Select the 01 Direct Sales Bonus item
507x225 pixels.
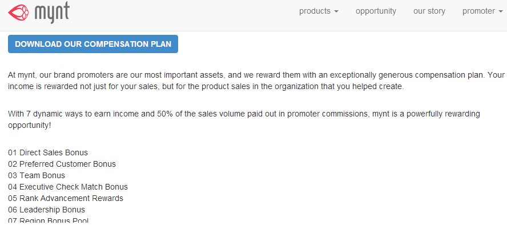(48, 152)
